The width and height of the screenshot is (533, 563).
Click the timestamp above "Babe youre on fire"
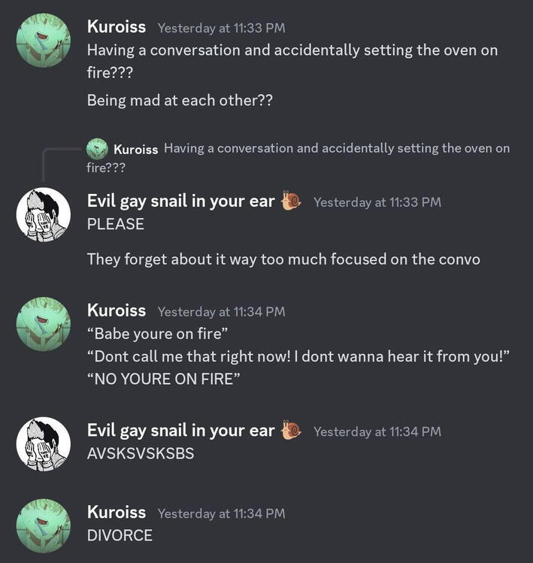point(221,312)
